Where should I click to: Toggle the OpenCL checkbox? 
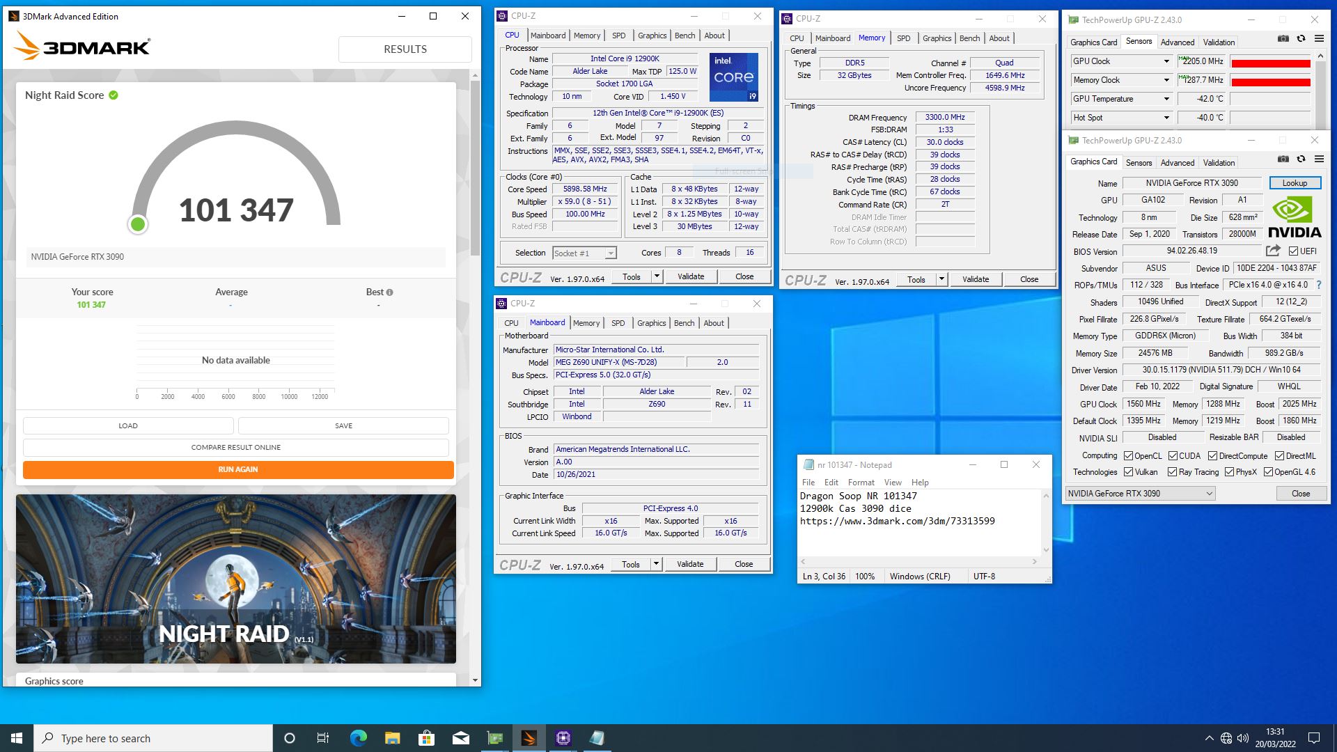pos(1128,456)
